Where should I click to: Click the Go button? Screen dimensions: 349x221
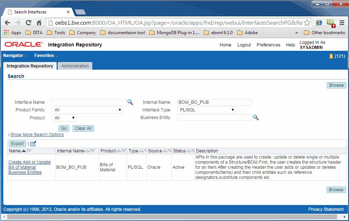pyautogui.click(x=64, y=128)
